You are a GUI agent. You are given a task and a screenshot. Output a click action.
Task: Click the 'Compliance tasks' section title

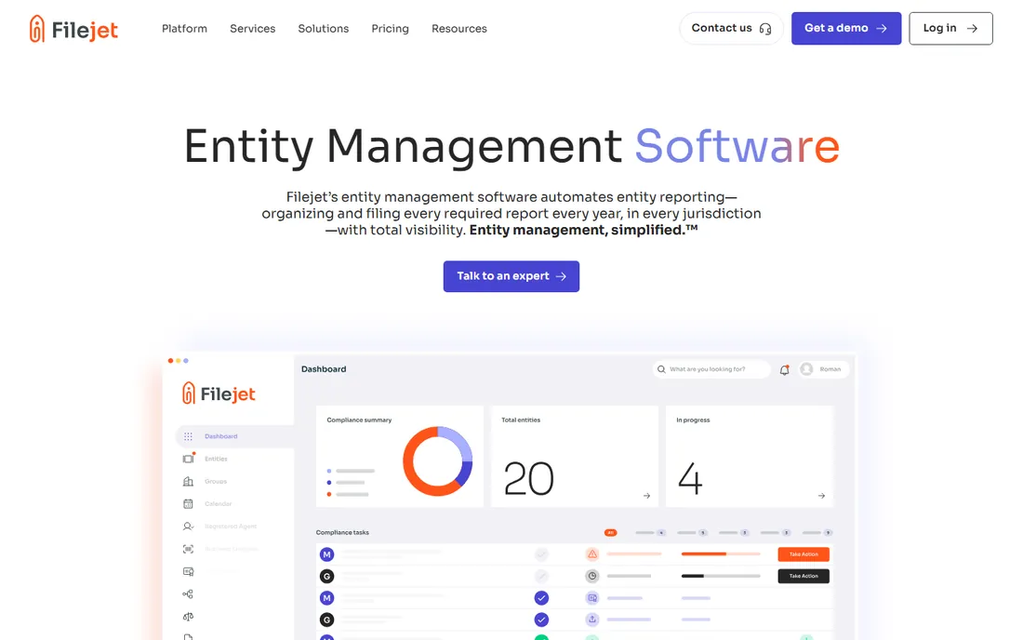pos(342,533)
